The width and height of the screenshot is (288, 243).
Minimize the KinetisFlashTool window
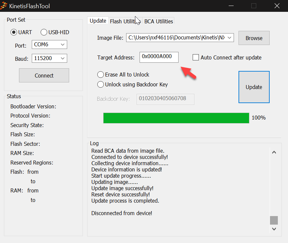tap(231, 6)
